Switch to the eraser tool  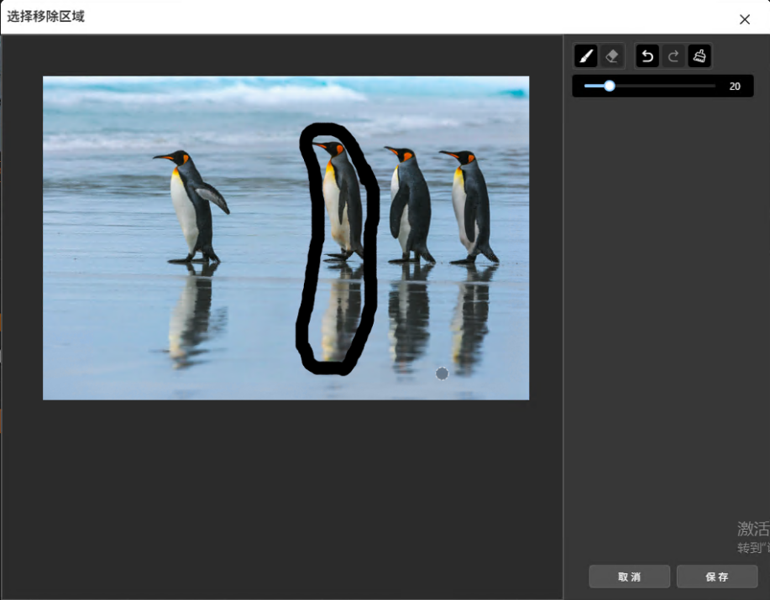[x=612, y=56]
